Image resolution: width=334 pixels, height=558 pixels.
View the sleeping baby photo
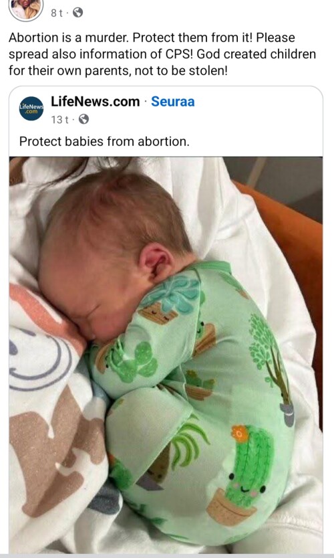pos(166,355)
